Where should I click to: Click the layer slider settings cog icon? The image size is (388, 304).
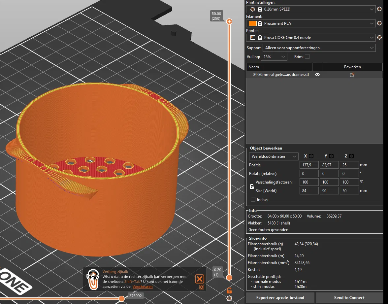[x=229, y=298]
